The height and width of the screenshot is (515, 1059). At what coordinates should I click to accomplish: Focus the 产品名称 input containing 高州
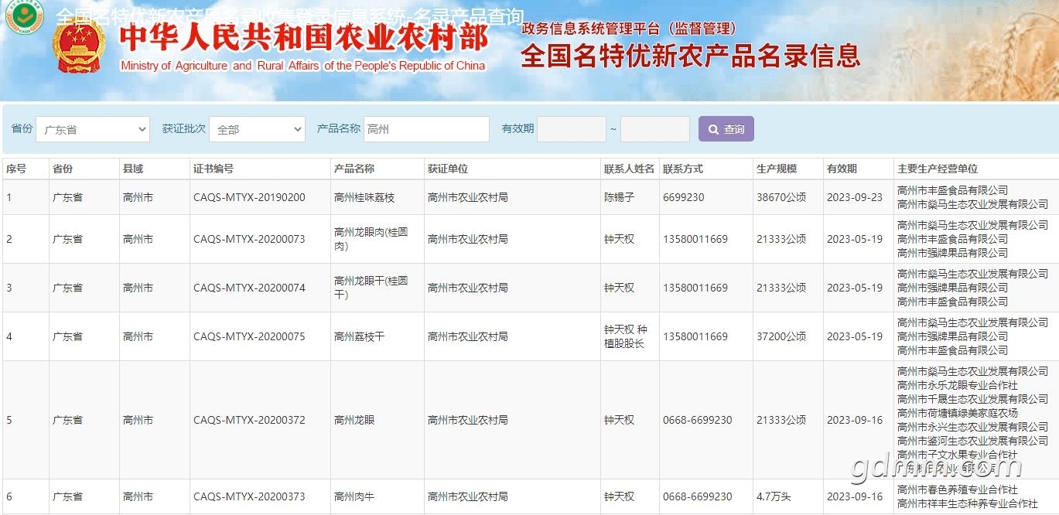point(425,129)
